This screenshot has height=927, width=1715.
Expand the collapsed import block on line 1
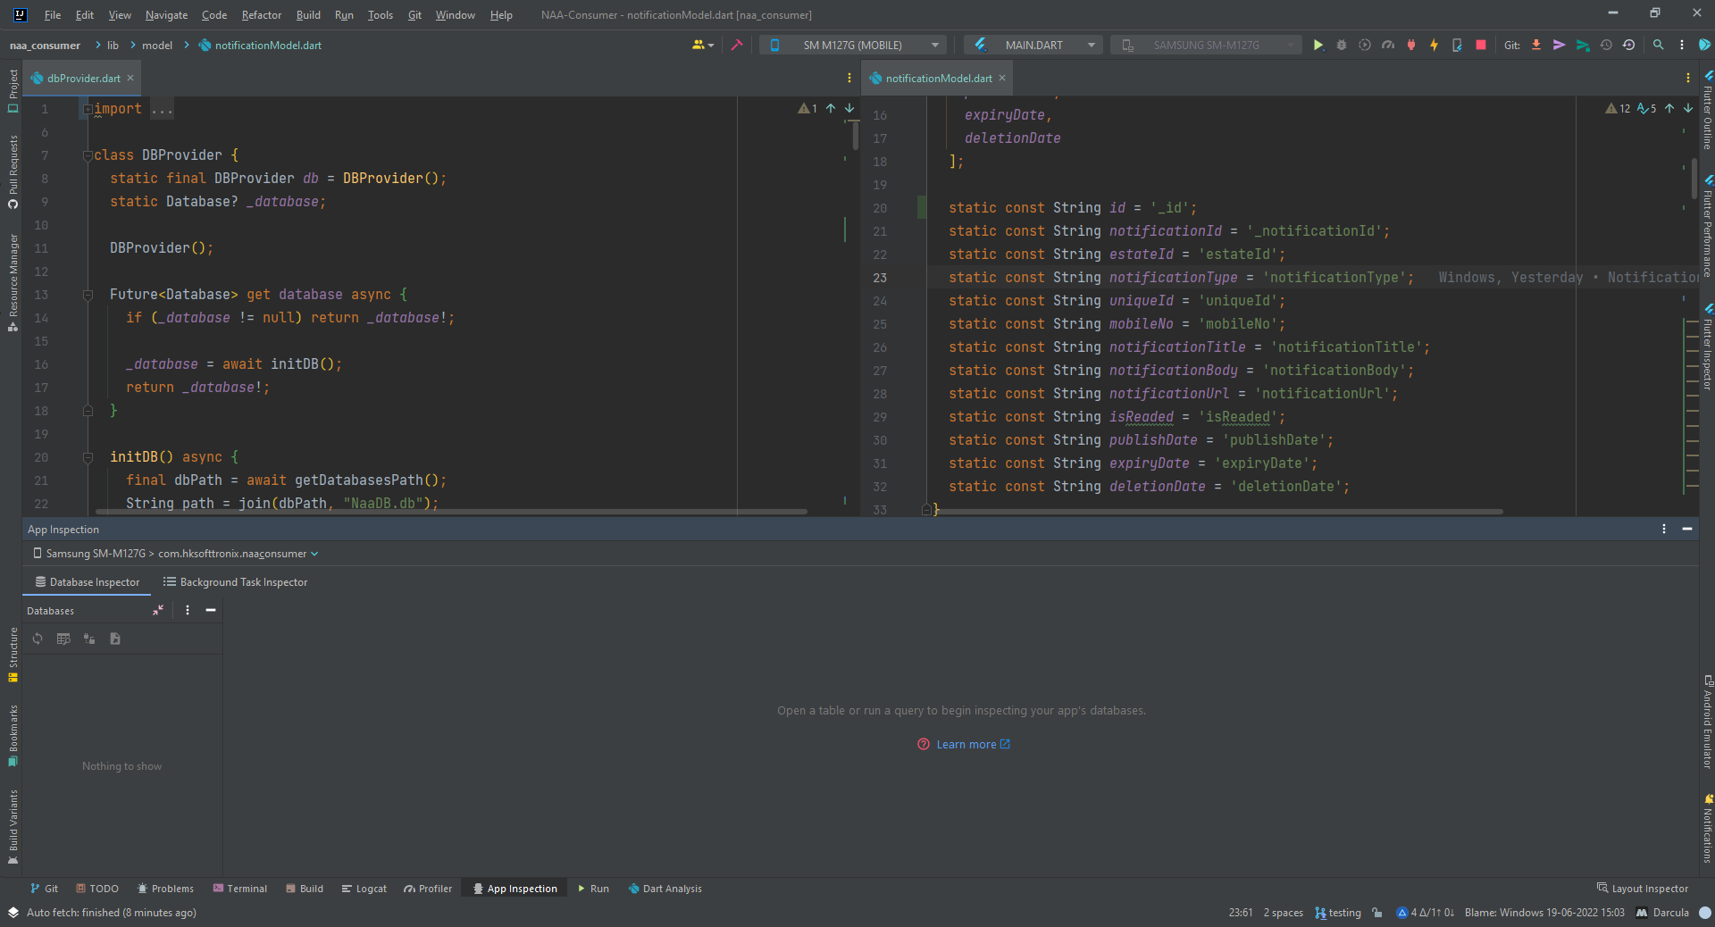click(88, 109)
